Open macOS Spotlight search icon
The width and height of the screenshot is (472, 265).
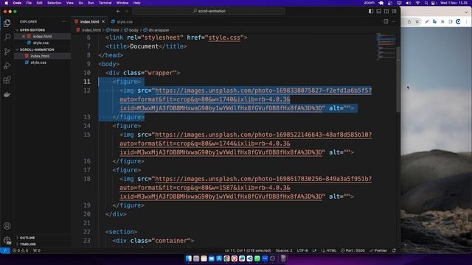click(426, 3)
